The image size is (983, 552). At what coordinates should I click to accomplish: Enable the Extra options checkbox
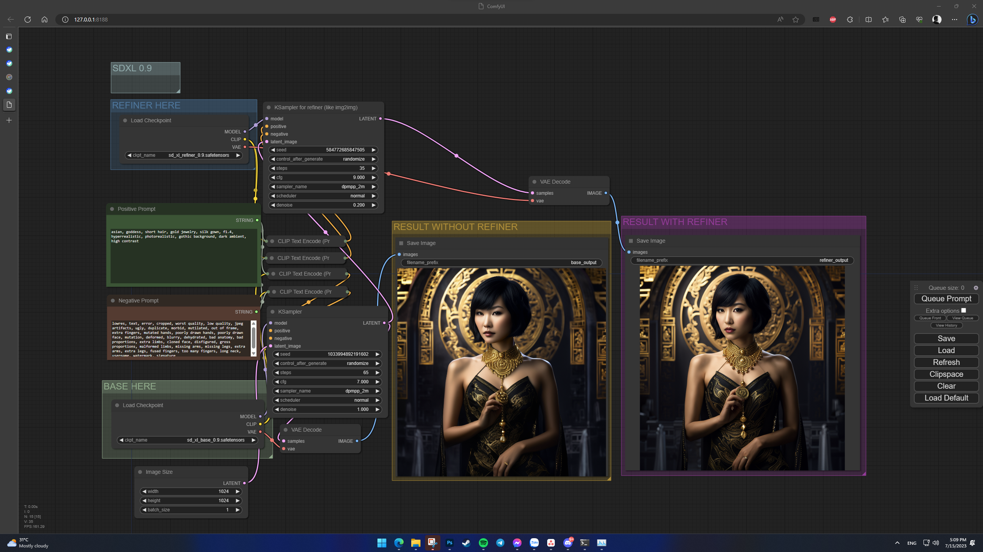[x=963, y=310]
